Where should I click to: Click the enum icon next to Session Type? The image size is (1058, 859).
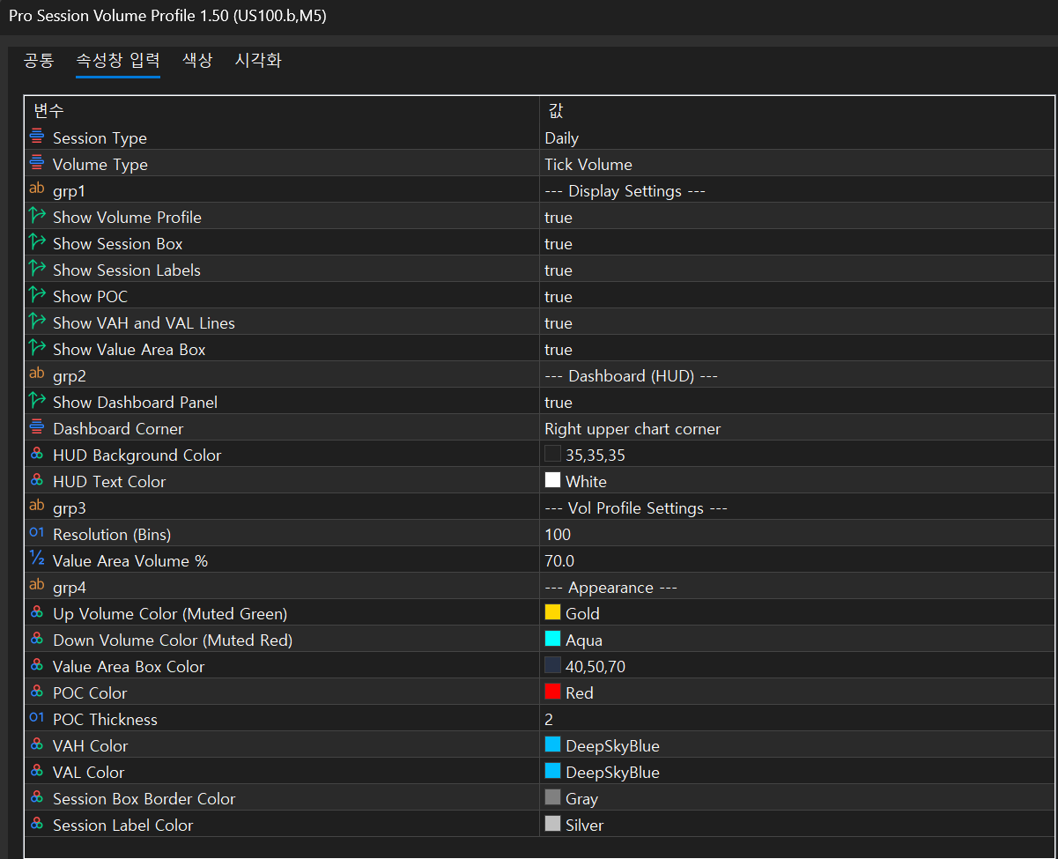tap(37, 137)
